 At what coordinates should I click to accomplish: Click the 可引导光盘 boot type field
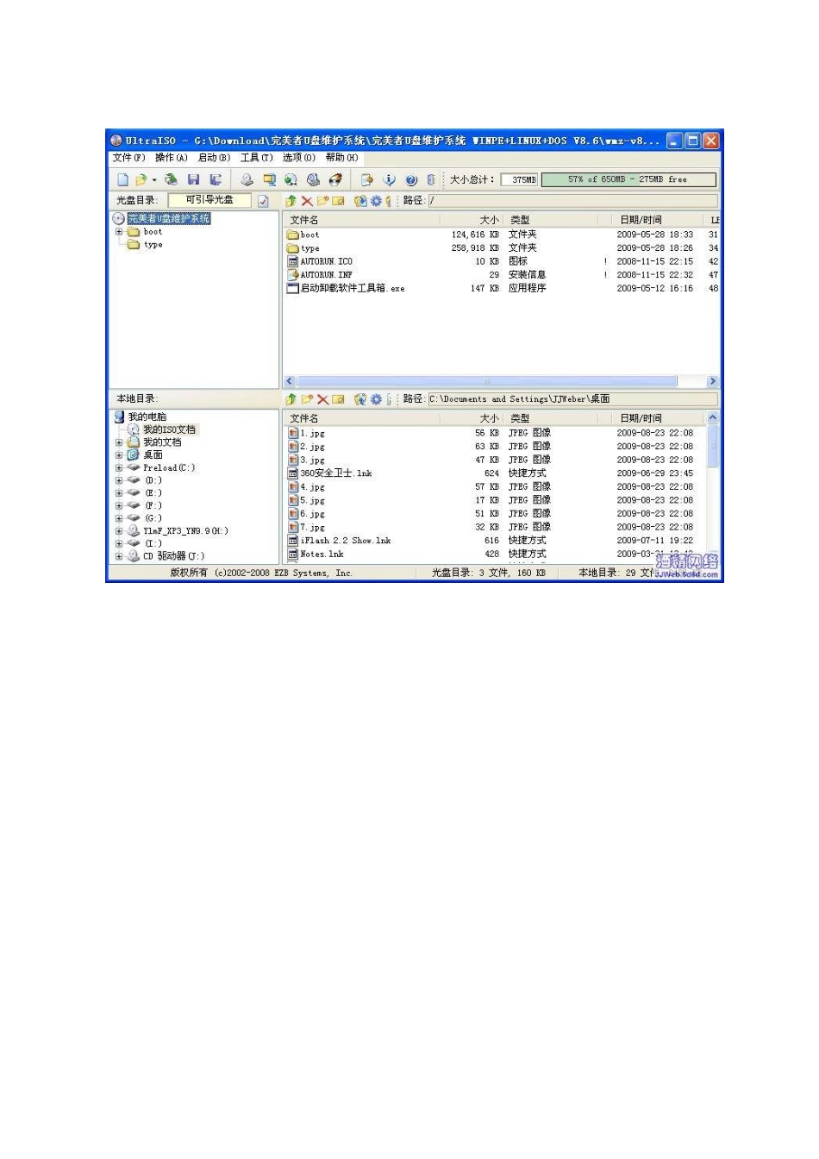point(209,200)
